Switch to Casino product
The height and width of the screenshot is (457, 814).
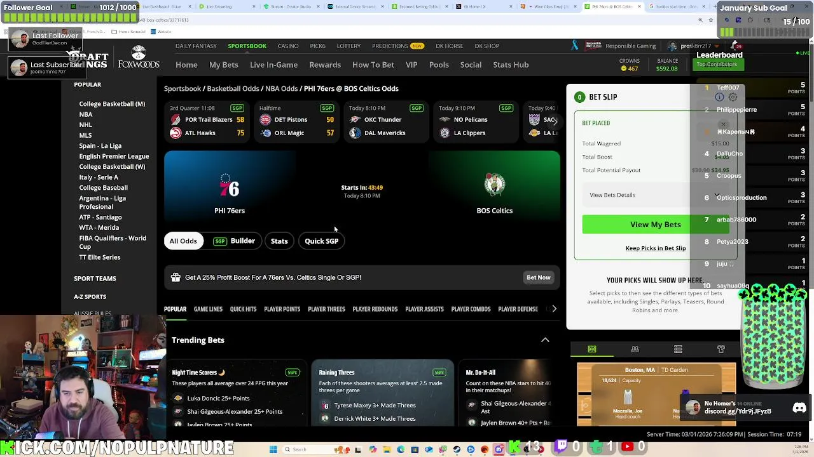click(288, 46)
